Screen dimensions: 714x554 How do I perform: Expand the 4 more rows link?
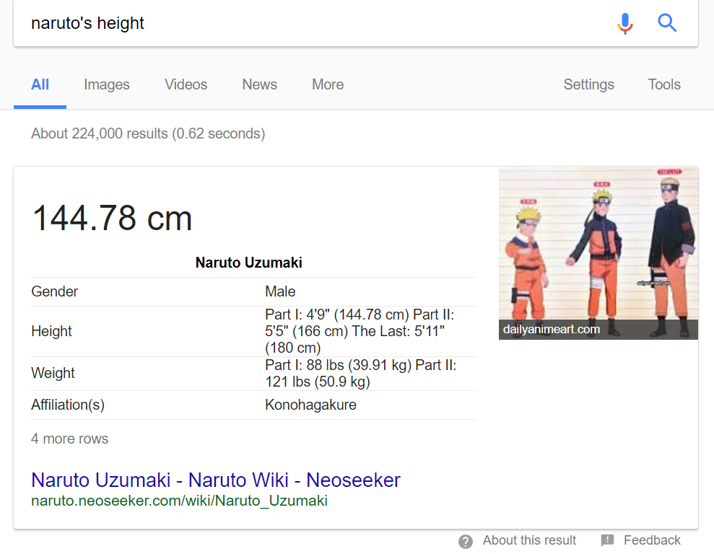tap(70, 439)
